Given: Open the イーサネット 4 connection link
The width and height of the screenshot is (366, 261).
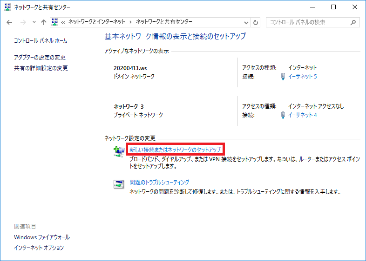Looking at the screenshot, I should tap(303, 115).
